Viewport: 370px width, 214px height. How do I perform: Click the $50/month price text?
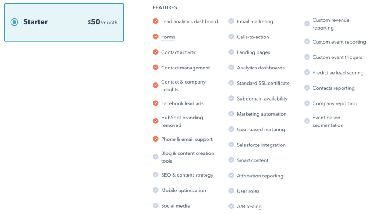point(103,22)
